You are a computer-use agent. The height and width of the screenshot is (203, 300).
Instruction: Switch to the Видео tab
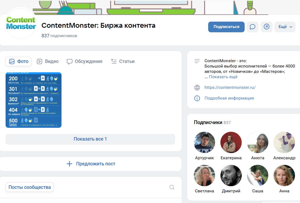click(x=48, y=61)
